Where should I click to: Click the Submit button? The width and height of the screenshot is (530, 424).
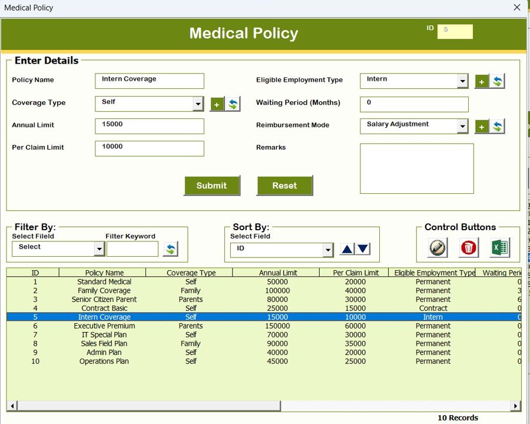coord(212,185)
